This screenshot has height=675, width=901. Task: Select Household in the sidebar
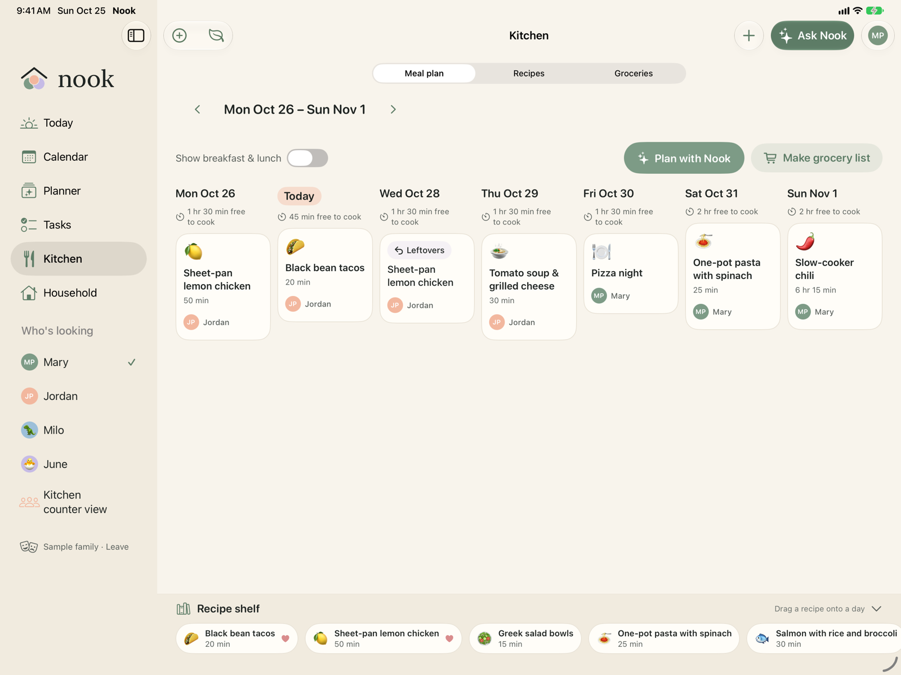click(x=79, y=292)
